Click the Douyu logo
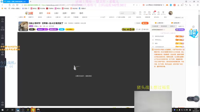The image size is (200, 112). click(x=29, y=13)
